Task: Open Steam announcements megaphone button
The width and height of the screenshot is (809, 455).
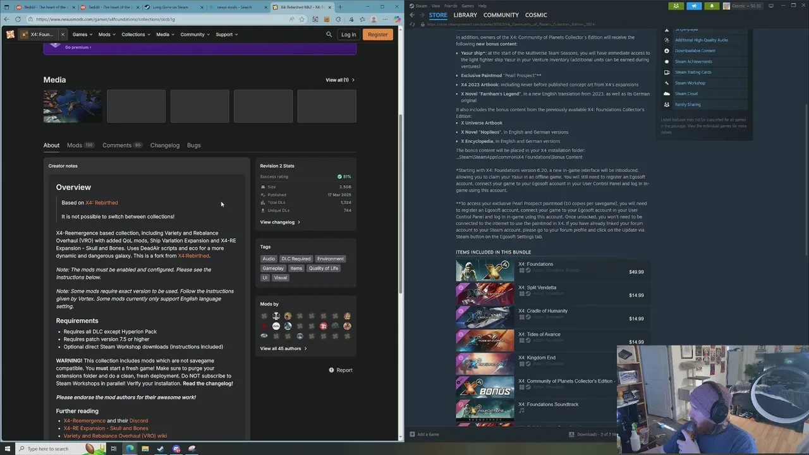Action: point(694,6)
